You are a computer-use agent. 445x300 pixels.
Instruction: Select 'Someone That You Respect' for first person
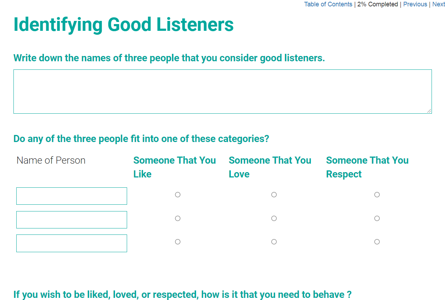click(377, 194)
